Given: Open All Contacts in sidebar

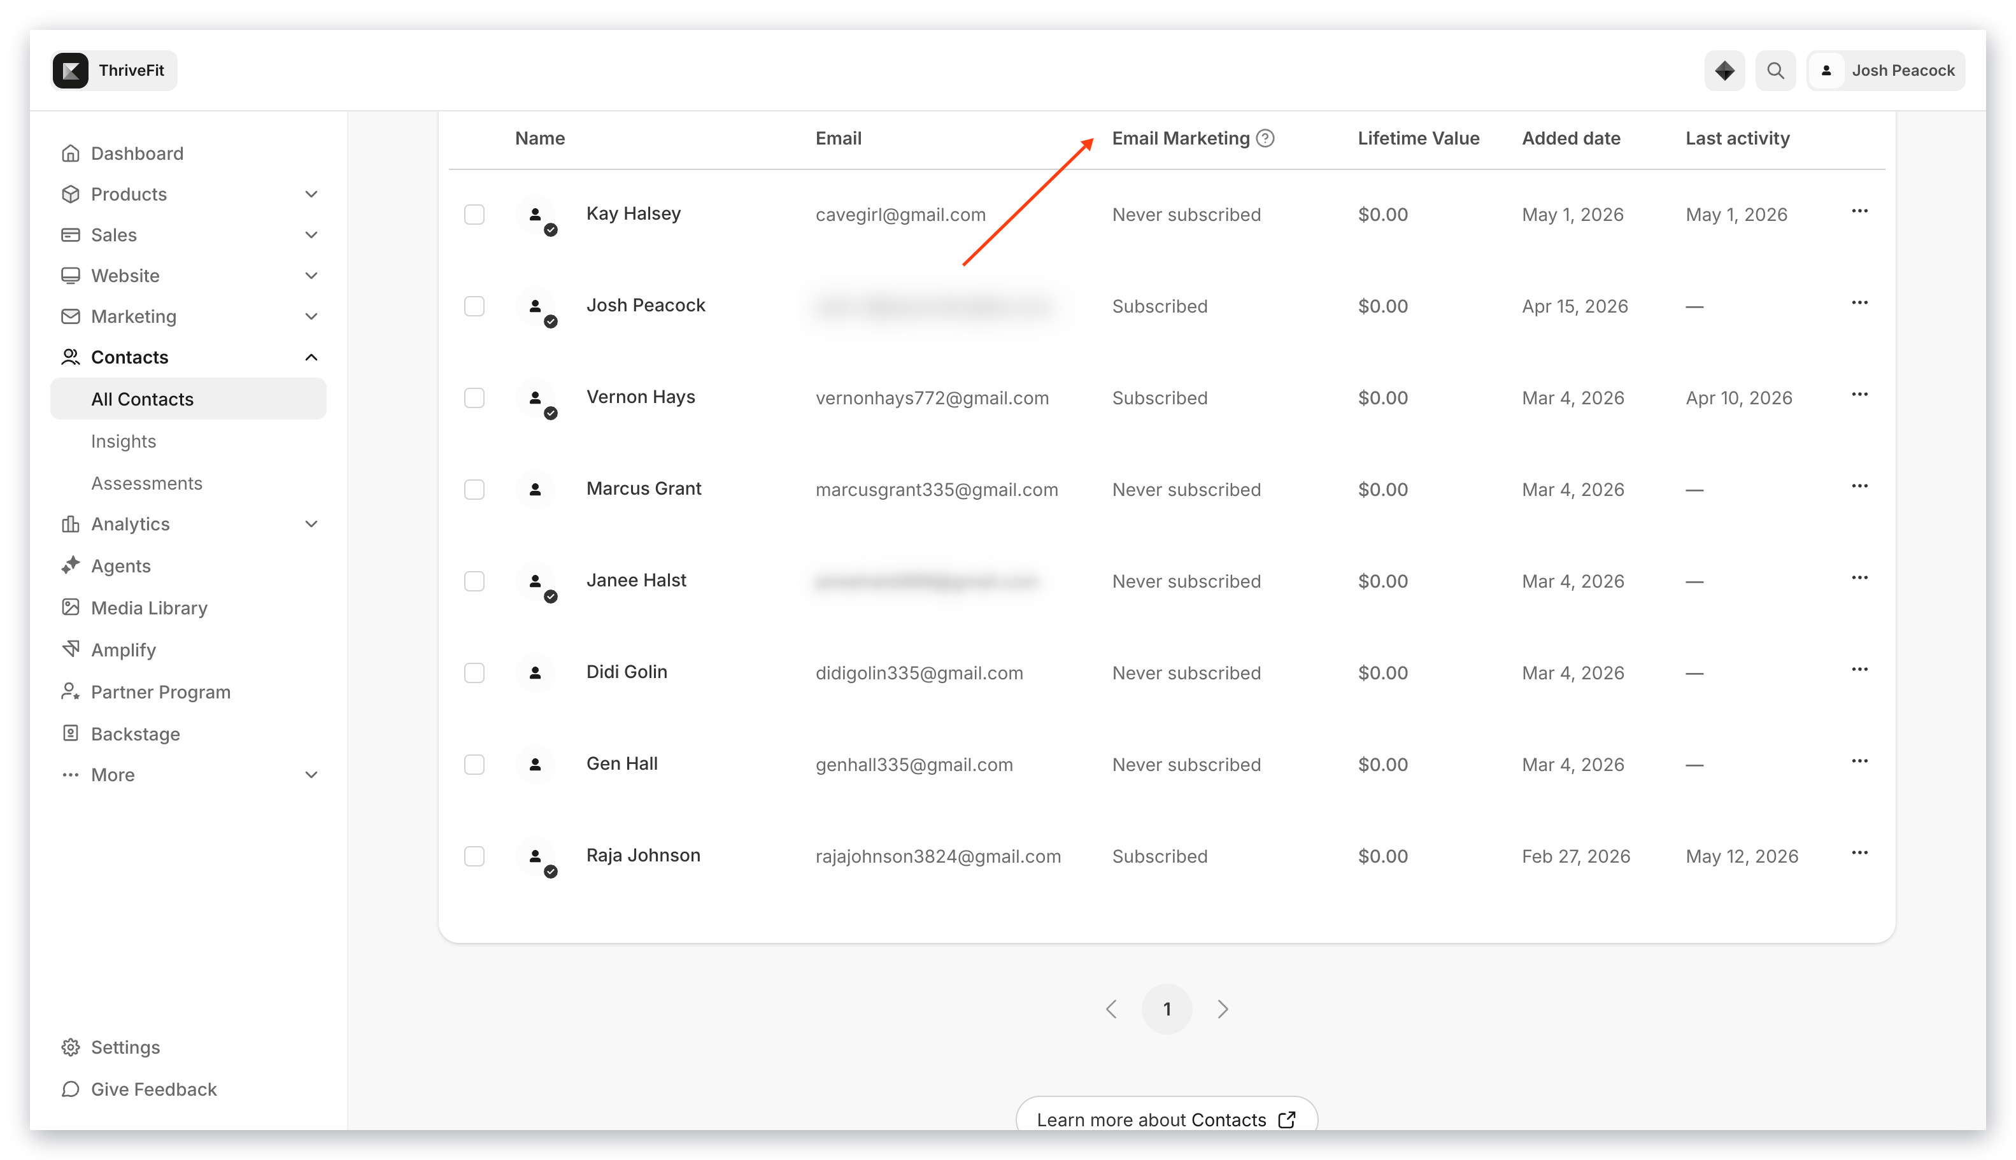Looking at the screenshot, I should [x=188, y=399].
